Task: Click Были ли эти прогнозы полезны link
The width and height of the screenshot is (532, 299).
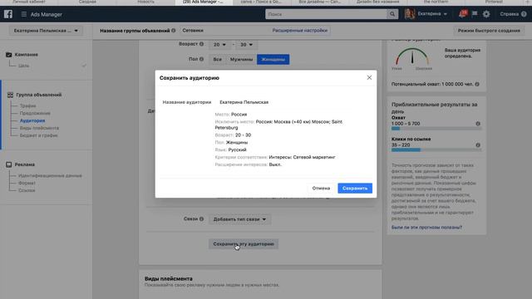Action: [x=426, y=228]
